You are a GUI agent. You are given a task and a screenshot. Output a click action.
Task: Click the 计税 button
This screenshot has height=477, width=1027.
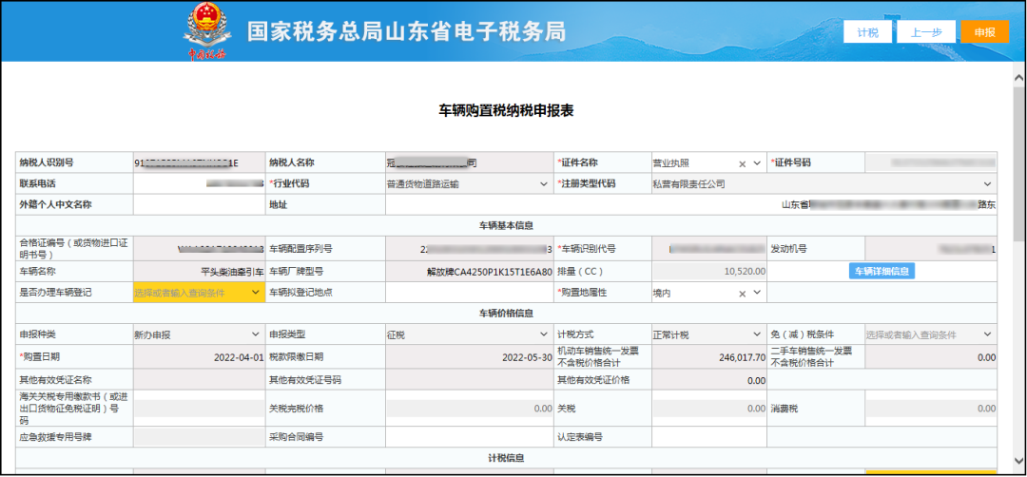point(867,32)
